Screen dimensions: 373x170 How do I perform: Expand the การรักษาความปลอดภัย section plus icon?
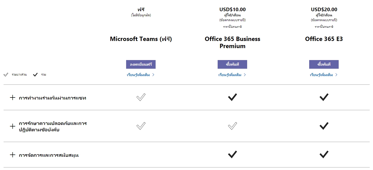coord(12,126)
